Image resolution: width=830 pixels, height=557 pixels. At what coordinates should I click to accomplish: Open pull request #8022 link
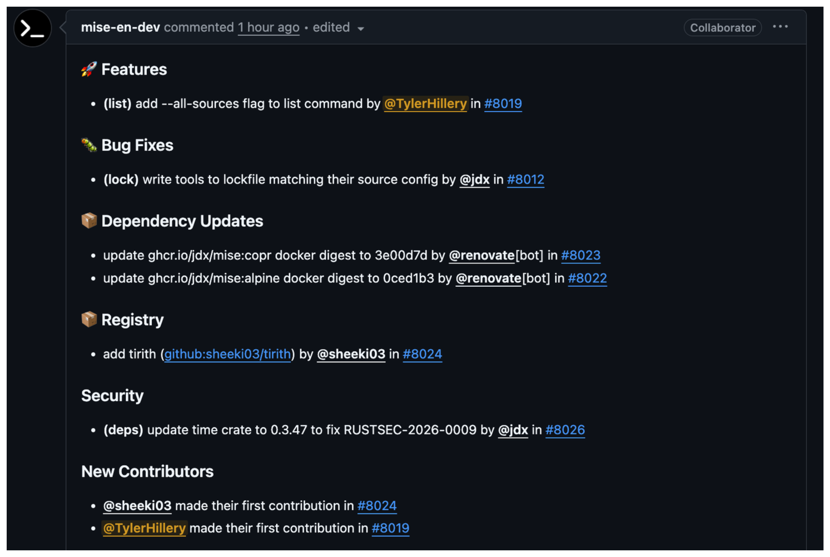(587, 278)
